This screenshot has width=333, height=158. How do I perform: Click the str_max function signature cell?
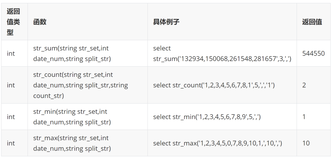72,143
